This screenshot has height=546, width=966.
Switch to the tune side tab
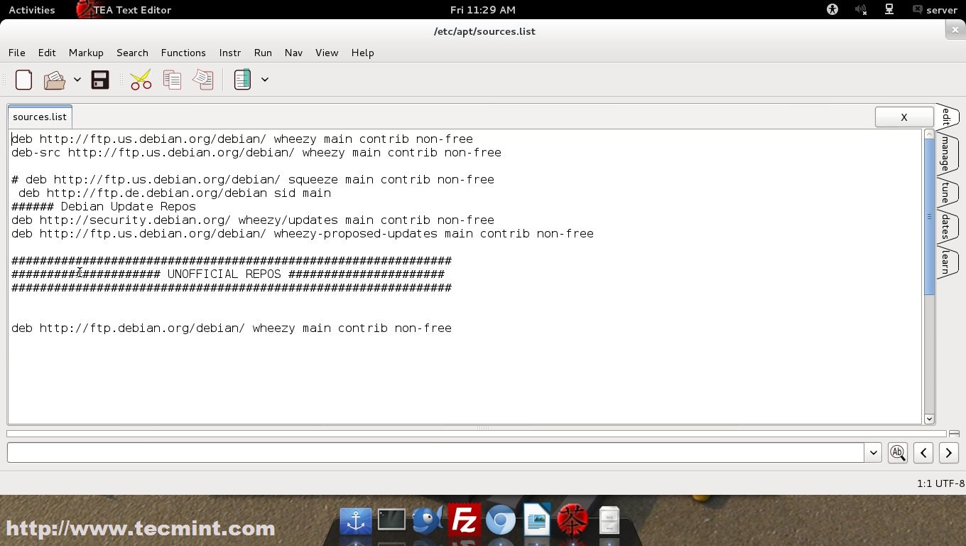946,192
